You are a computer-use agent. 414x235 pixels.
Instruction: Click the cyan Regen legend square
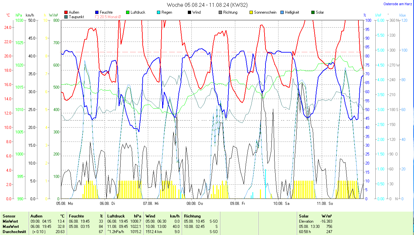[x=159, y=12]
